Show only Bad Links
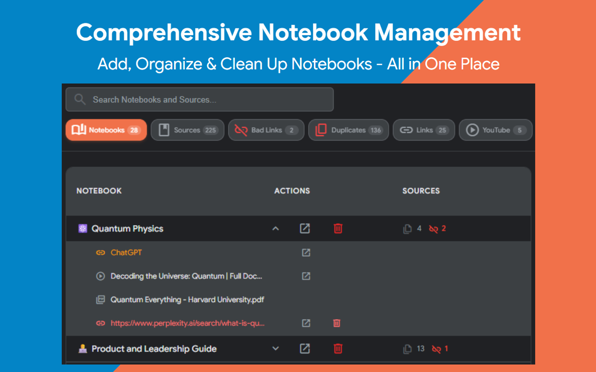Screen dimensions: 596x372 point(266,130)
